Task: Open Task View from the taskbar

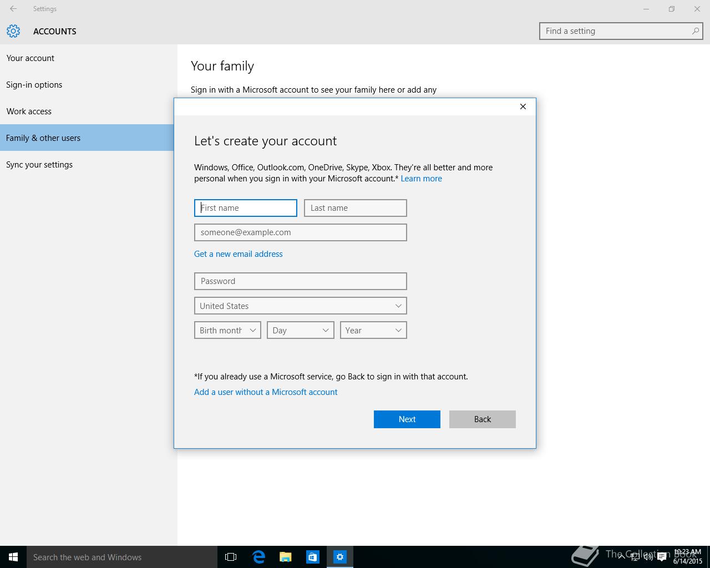Action: point(231,557)
